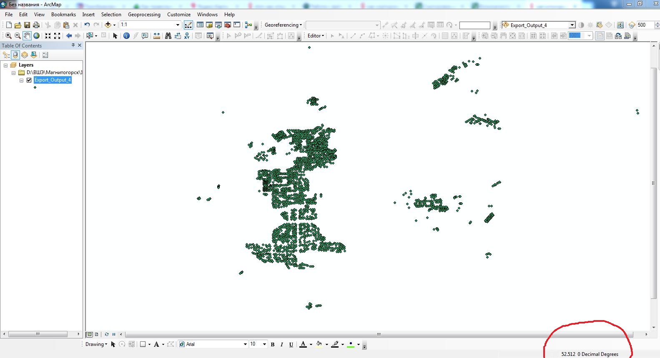Toggle bold text formatting

[273, 344]
